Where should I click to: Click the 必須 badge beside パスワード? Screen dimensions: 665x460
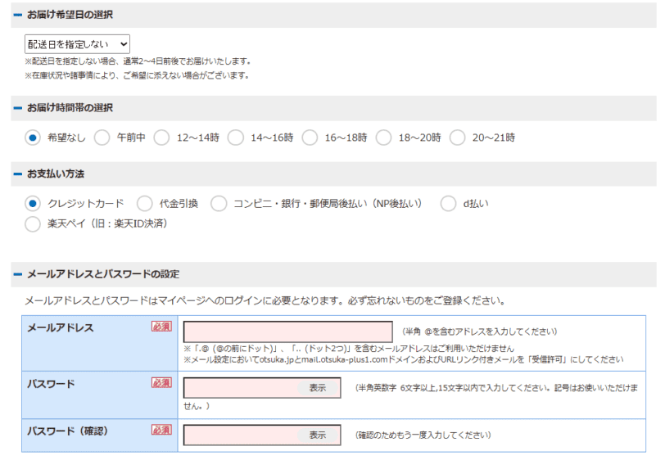click(x=161, y=382)
